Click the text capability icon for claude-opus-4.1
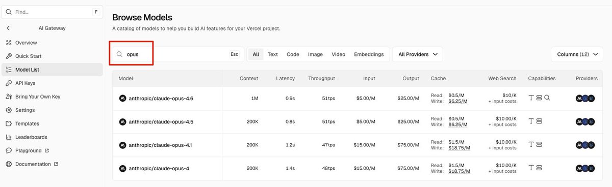The height and width of the screenshot is (187, 612). coord(531,145)
